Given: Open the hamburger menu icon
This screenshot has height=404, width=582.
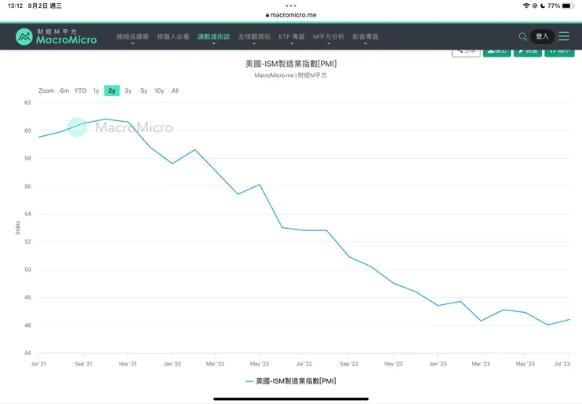Looking at the screenshot, I should tap(564, 36).
